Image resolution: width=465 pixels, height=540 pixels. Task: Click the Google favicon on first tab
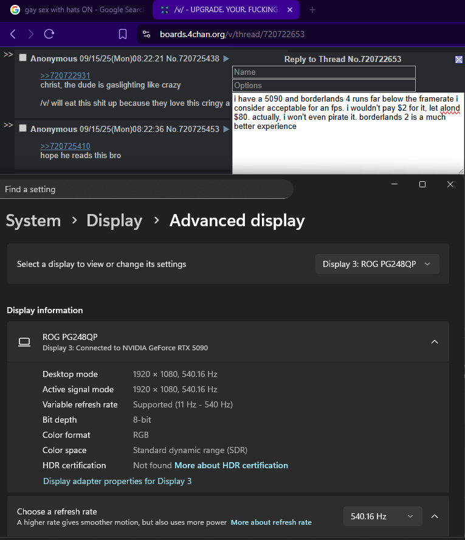[15, 10]
